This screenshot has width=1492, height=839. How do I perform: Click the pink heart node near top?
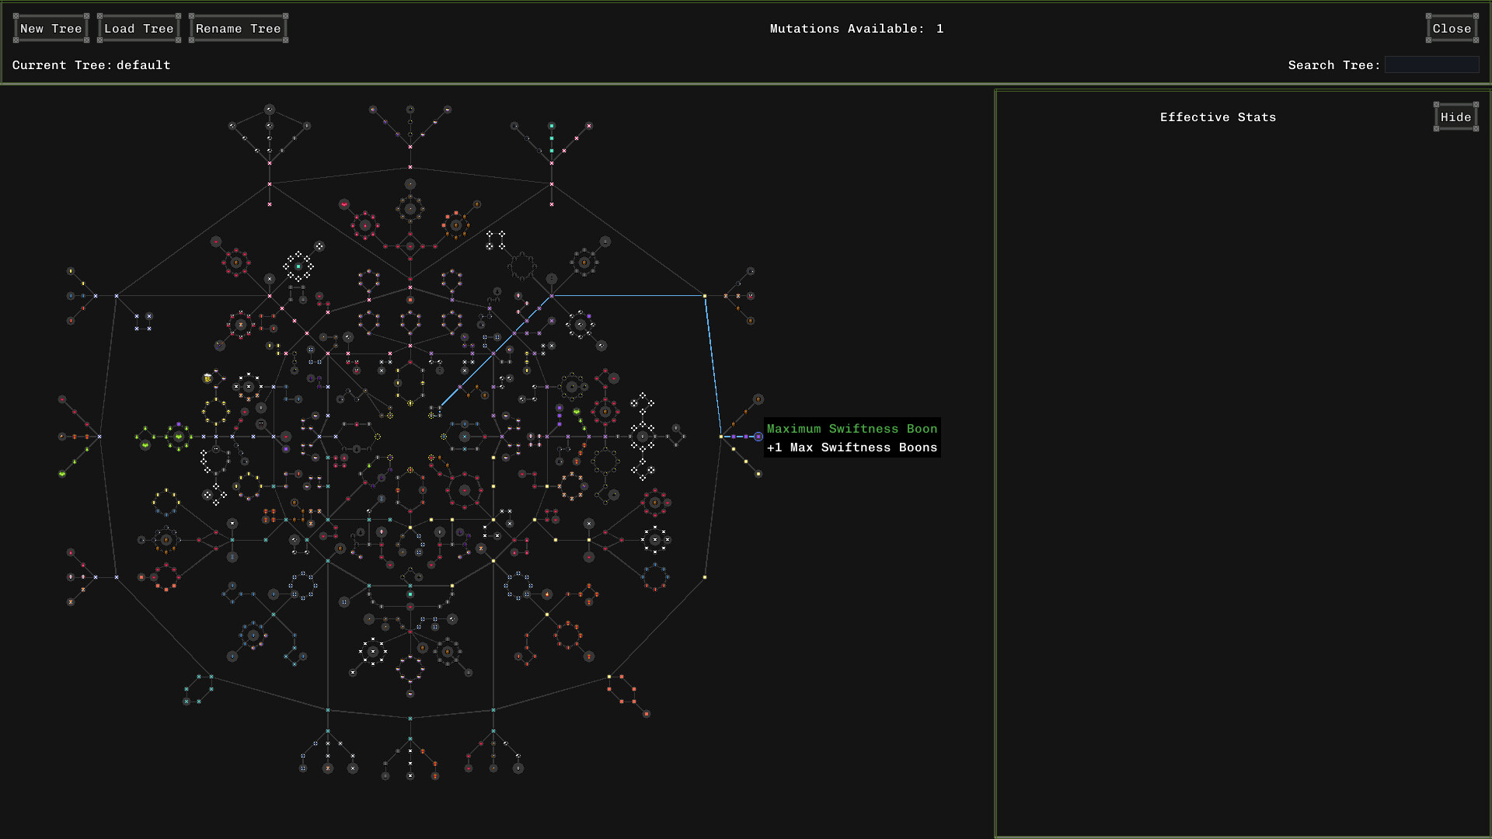343,204
